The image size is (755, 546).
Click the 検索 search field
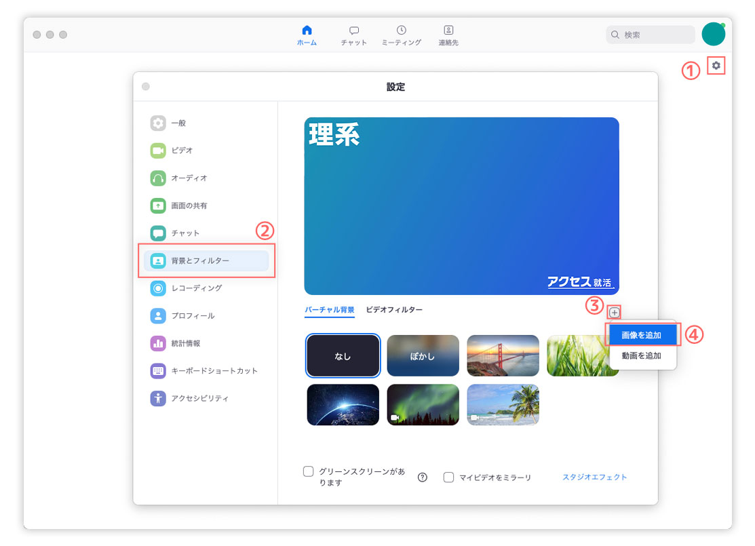[650, 35]
